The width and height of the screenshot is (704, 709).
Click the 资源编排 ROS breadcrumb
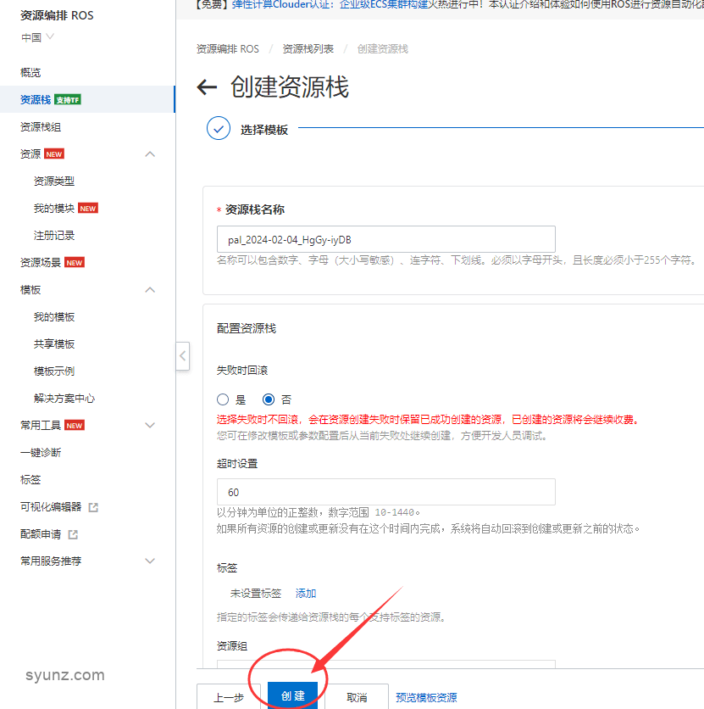point(228,49)
